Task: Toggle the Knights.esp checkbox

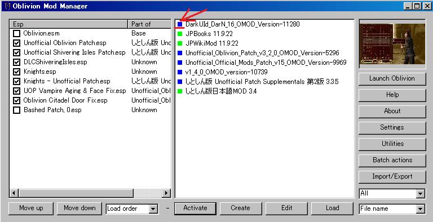Action: (x=16, y=72)
